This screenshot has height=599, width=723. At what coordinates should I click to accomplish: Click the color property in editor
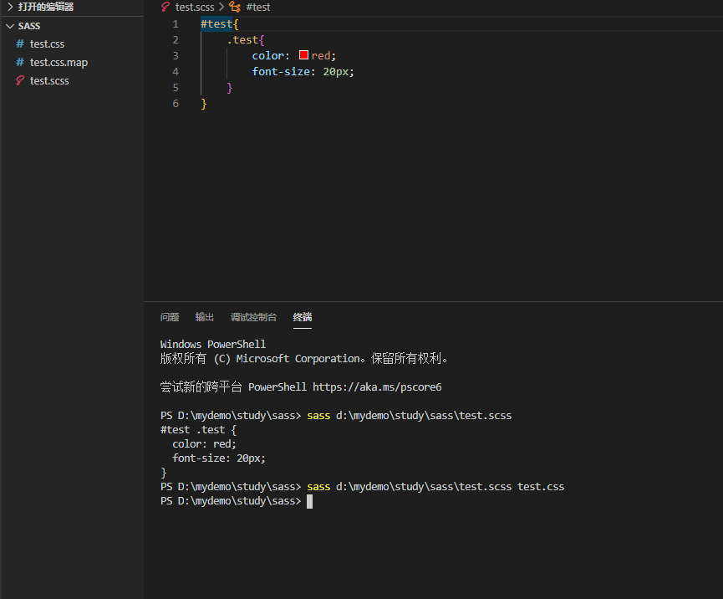click(267, 56)
